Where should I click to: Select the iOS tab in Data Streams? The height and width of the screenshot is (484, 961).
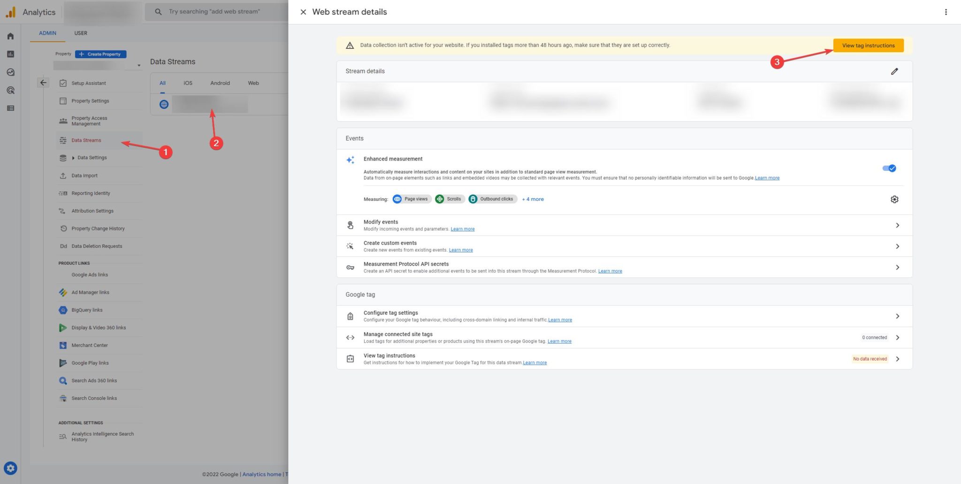188,83
